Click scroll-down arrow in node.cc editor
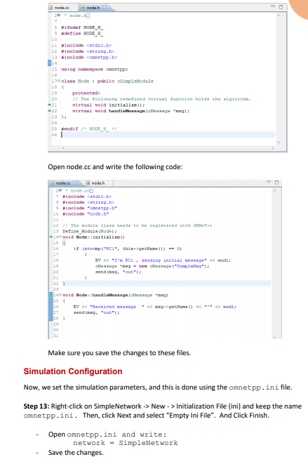Viewport: 308px width, 464px height. point(274,337)
